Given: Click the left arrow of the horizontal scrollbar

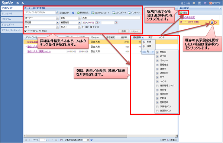Looking at the screenshot, I should click(x=25, y=136).
